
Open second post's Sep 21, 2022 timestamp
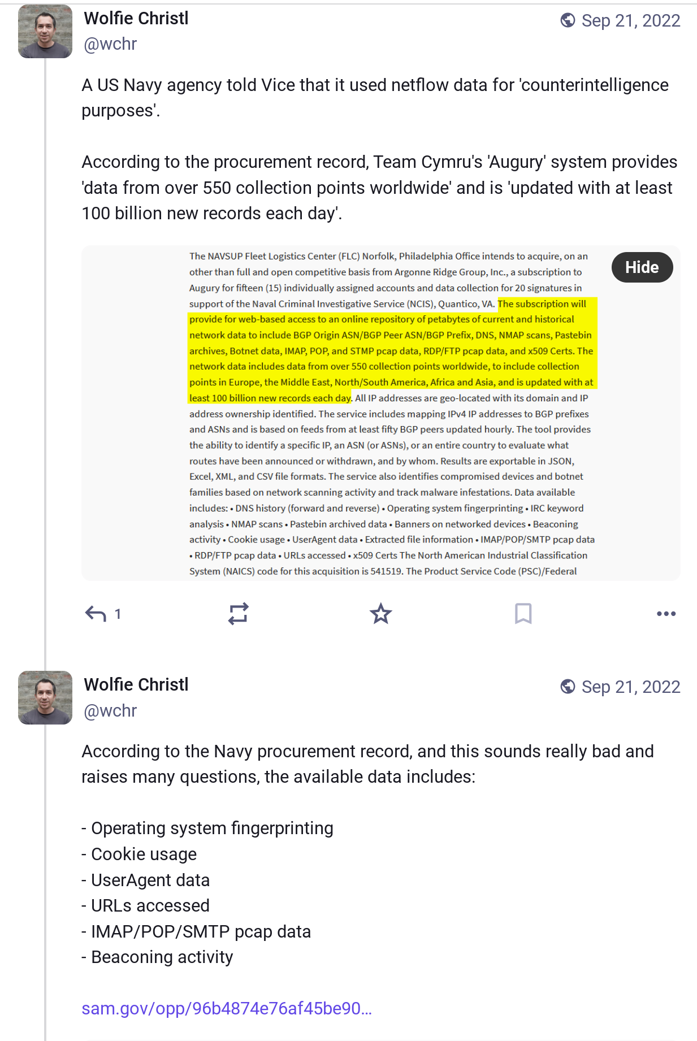[630, 687]
